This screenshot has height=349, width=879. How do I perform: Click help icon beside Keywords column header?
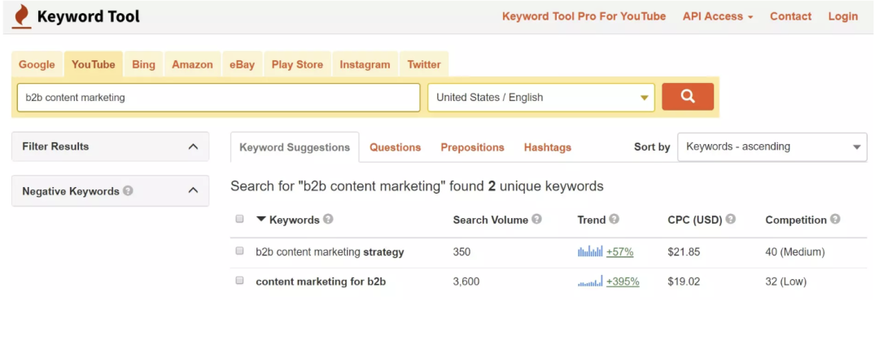coord(328,219)
